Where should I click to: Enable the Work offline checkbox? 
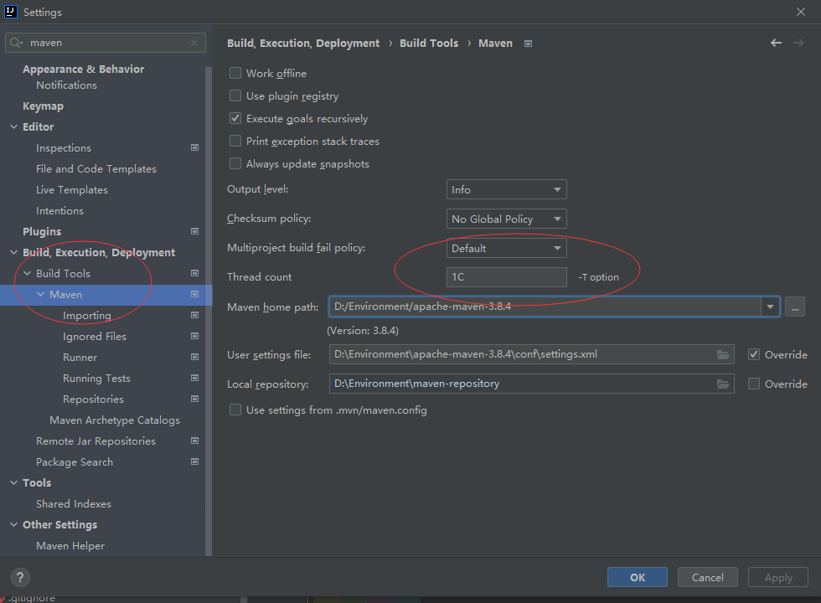(x=235, y=74)
